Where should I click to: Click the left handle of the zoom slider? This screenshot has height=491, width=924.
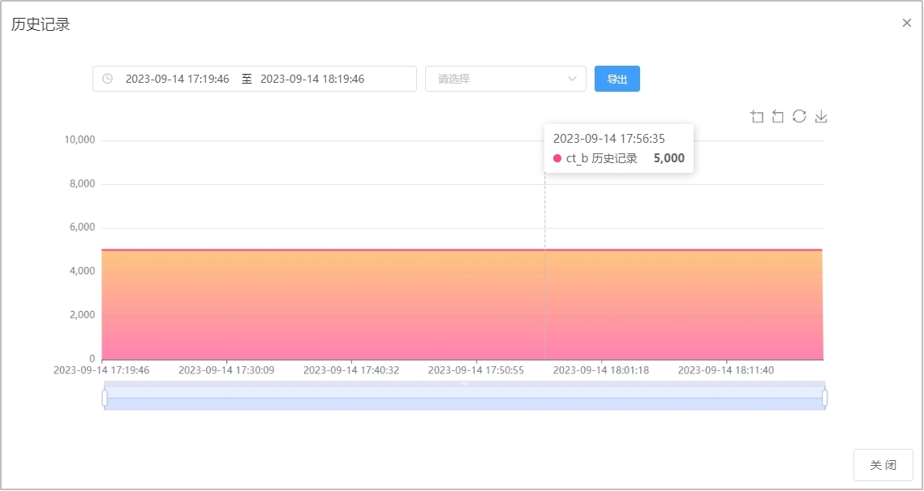click(x=105, y=398)
